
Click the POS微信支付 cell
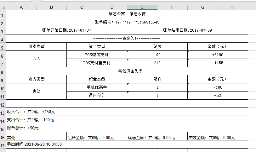click(97, 55)
